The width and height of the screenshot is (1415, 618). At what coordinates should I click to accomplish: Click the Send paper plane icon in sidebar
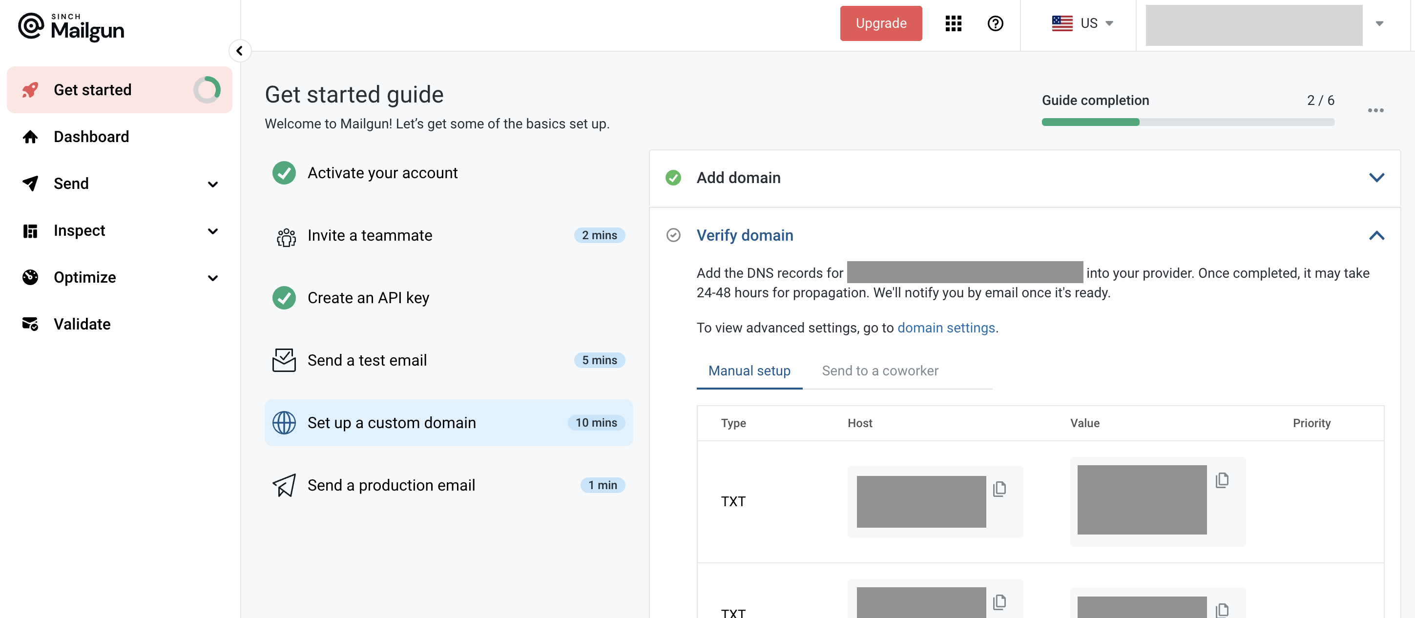pyautogui.click(x=30, y=184)
